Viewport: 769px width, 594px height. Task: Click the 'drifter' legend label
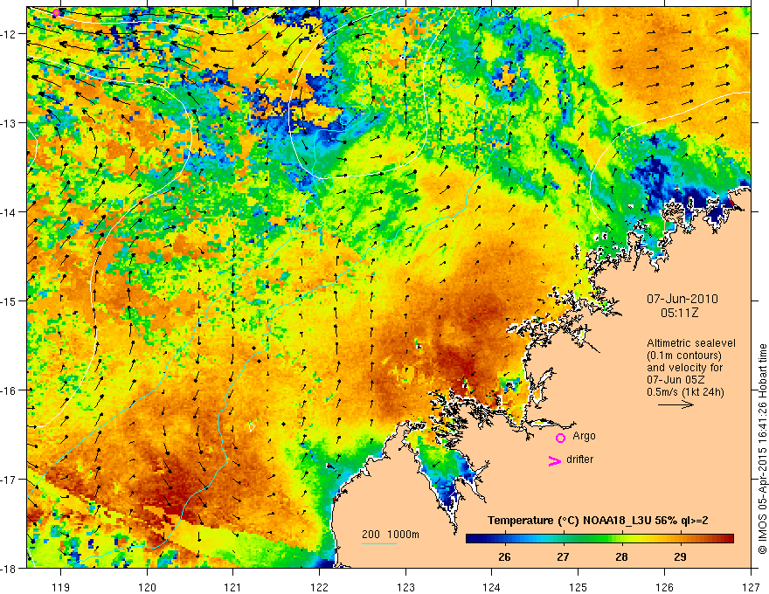click(x=579, y=459)
